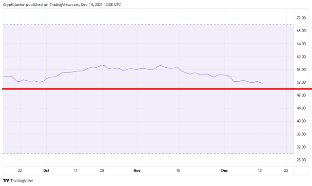Click the 56.00 price axis label
The height and width of the screenshot is (186, 312).
[x=301, y=70]
